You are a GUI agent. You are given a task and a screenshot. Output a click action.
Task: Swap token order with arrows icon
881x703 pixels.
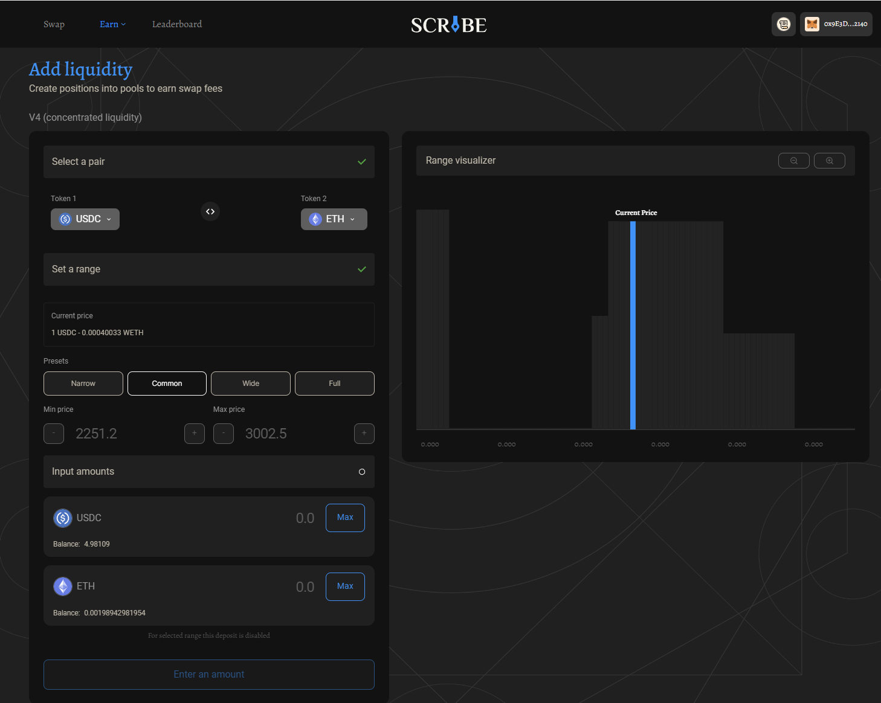210,211
